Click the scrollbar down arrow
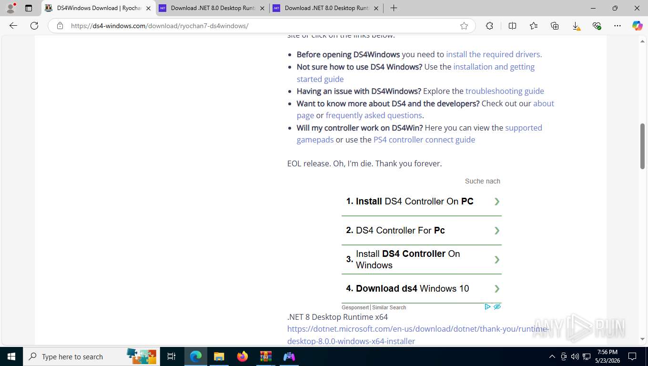648x366 pixels. point(642,339)
